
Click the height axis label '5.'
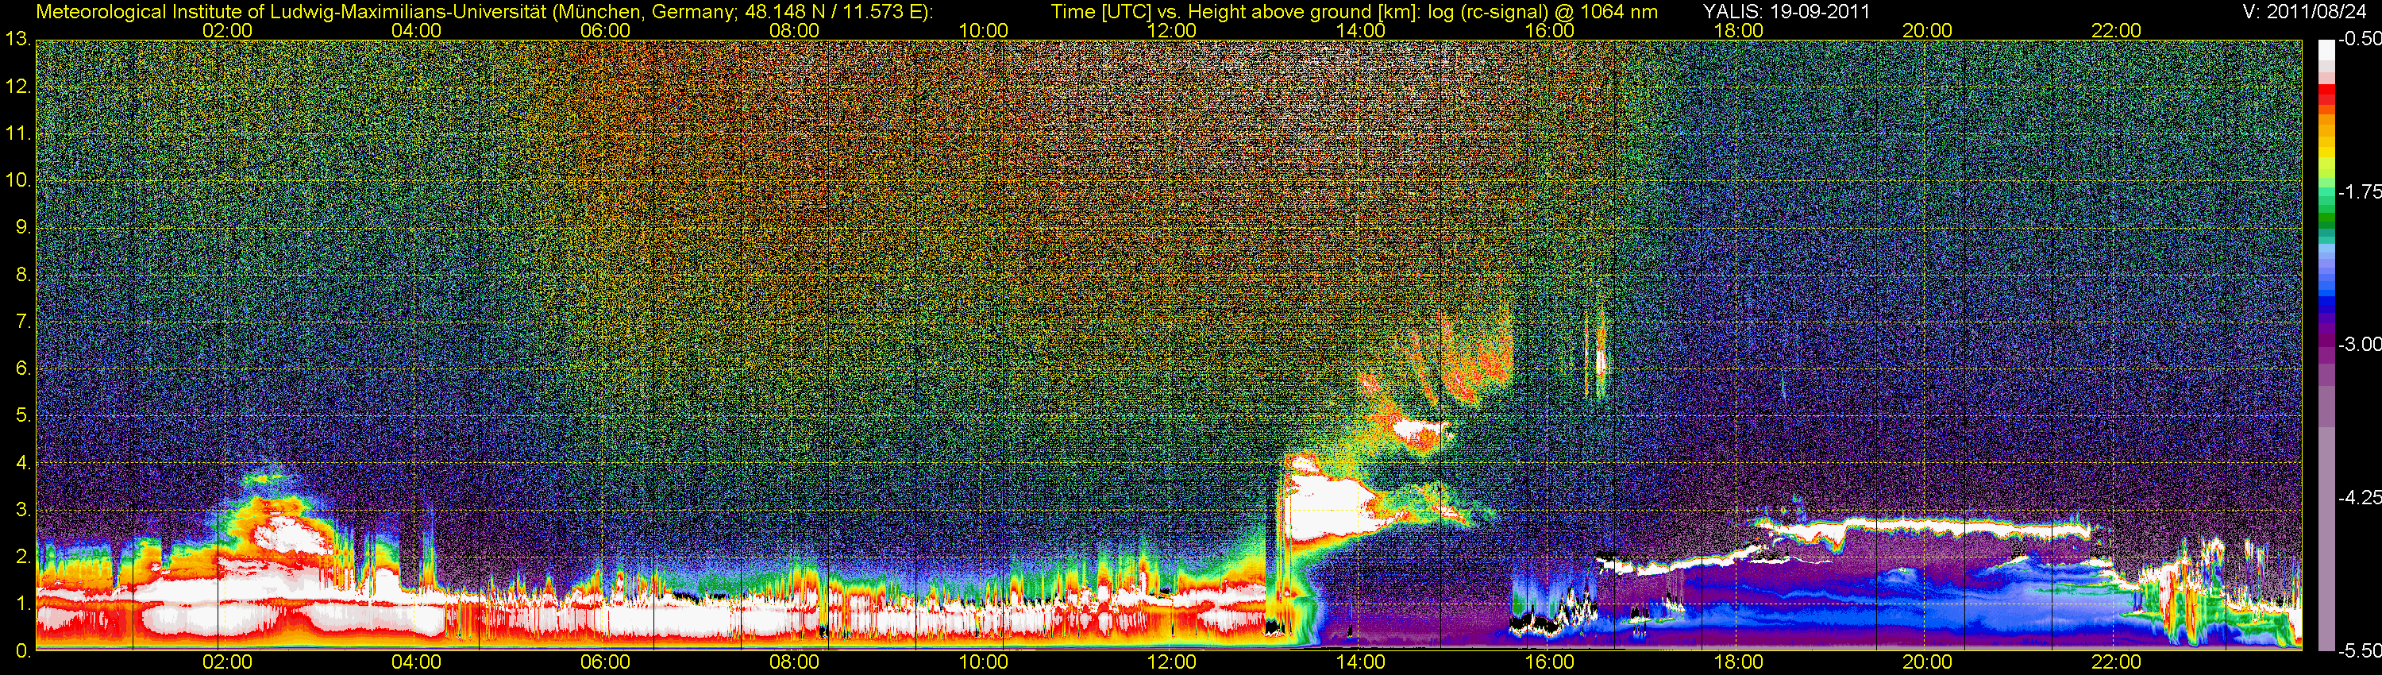22,416
